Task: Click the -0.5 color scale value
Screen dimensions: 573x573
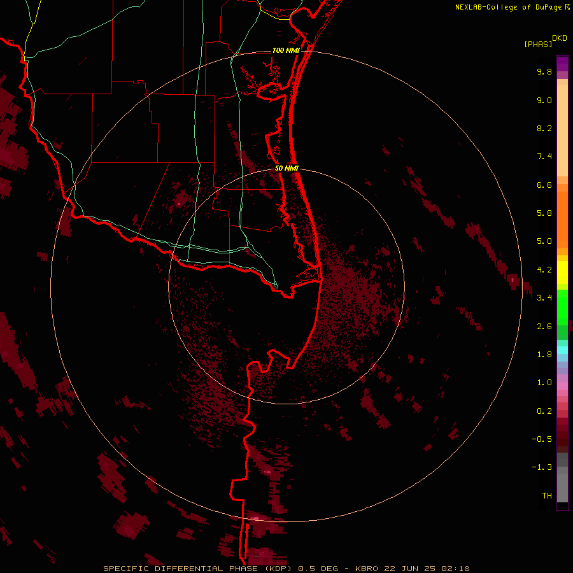Action: pos(542,439)
